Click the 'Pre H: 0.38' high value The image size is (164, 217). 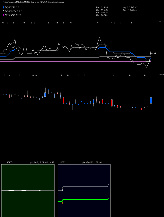pos(102,10)
